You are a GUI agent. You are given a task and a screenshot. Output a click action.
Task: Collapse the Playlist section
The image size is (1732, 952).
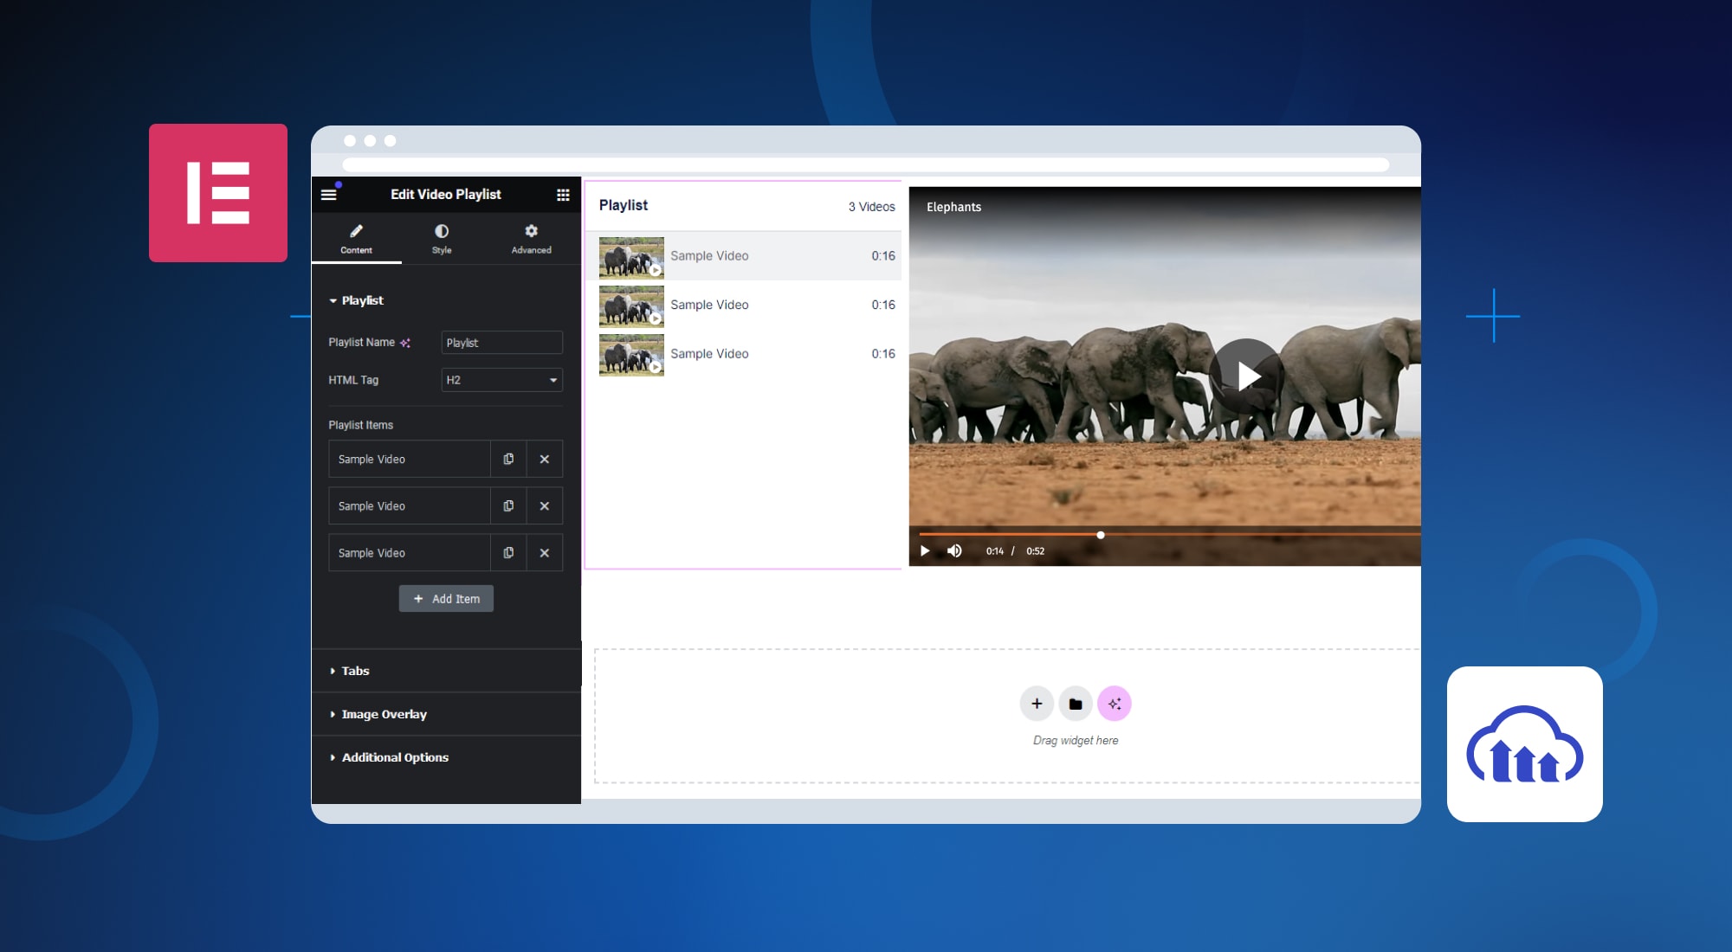click(356, 300)
